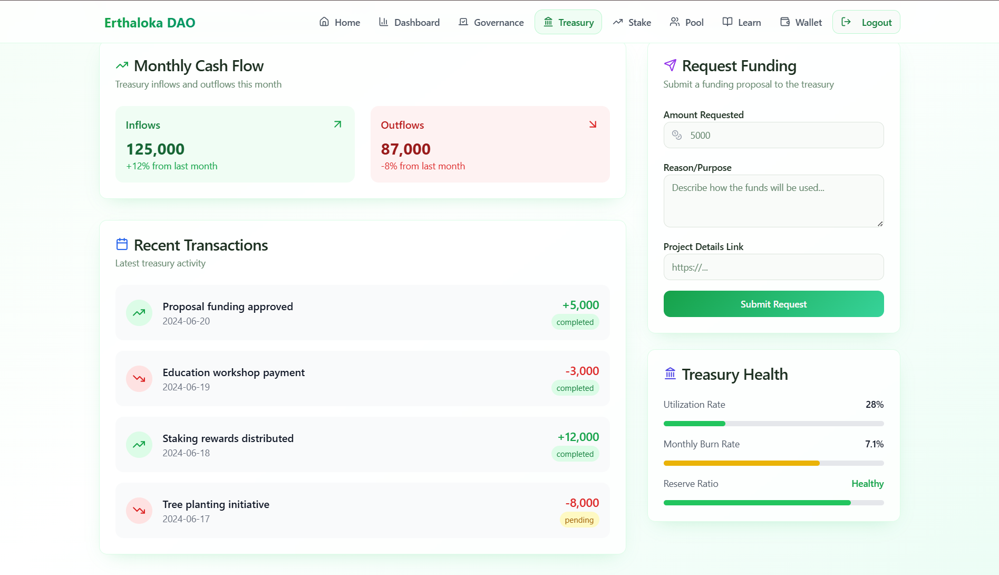Click the Stake trending arrow icon
Image resolution: width=999 pixels, height=575 pixels.
click(x=618, y=22)
